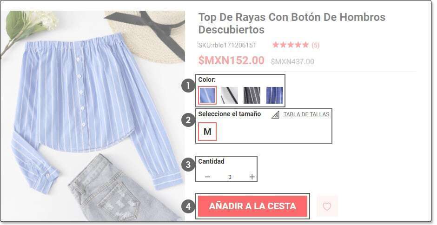The image size is (437, 225).
Task: Choose the white with black stripe swatch
Action: [230, 95]
